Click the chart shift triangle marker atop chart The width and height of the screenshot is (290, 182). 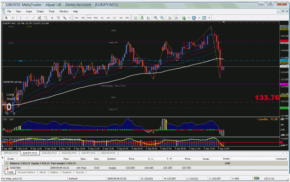(224, 22)
